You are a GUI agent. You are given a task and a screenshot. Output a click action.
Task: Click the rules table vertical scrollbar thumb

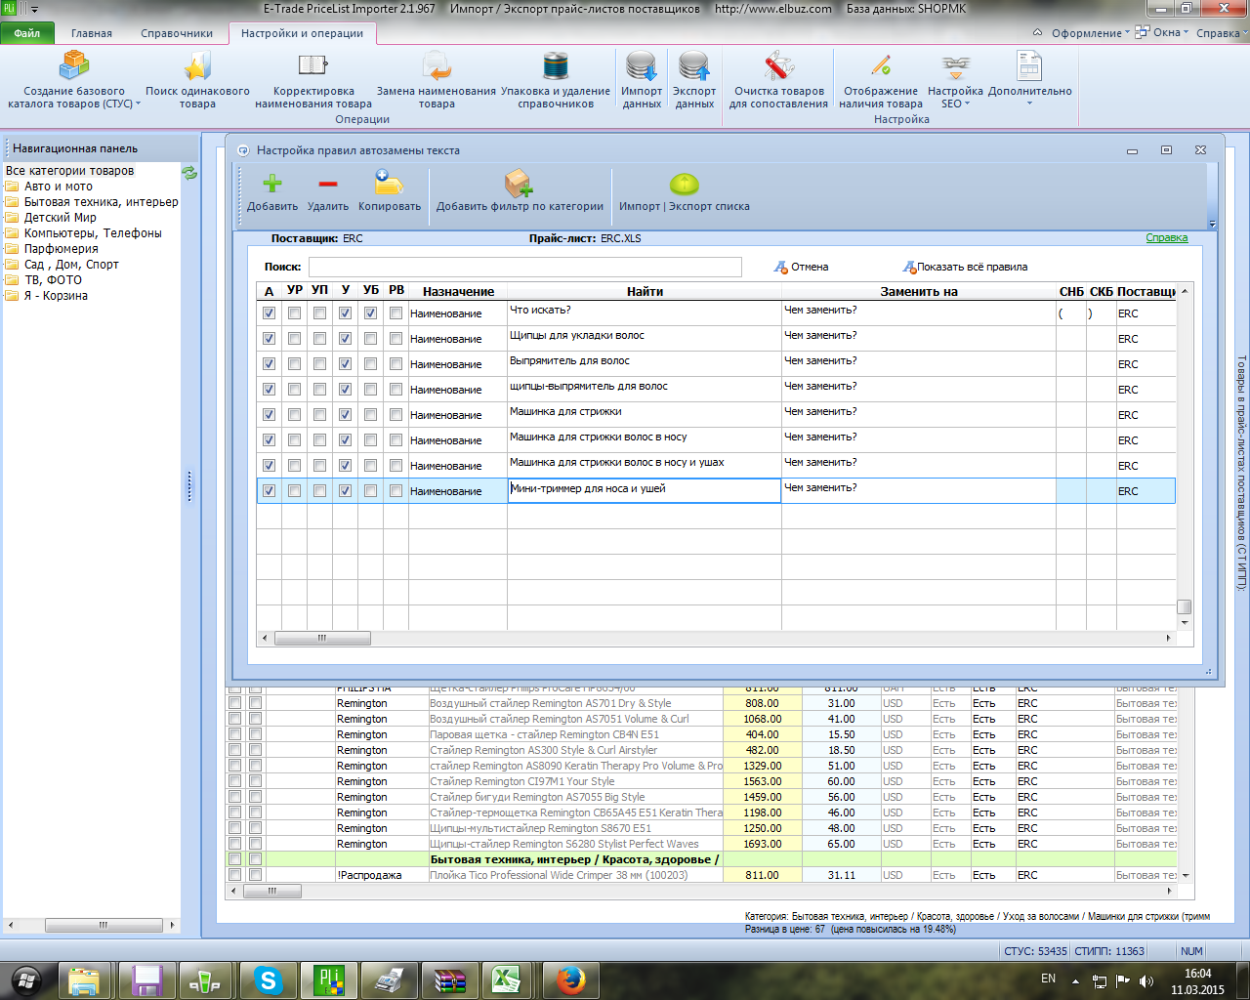1184,606
